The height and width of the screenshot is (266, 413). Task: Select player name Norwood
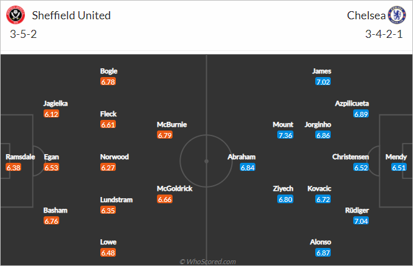pyautogui.click(x=115, y=157)
